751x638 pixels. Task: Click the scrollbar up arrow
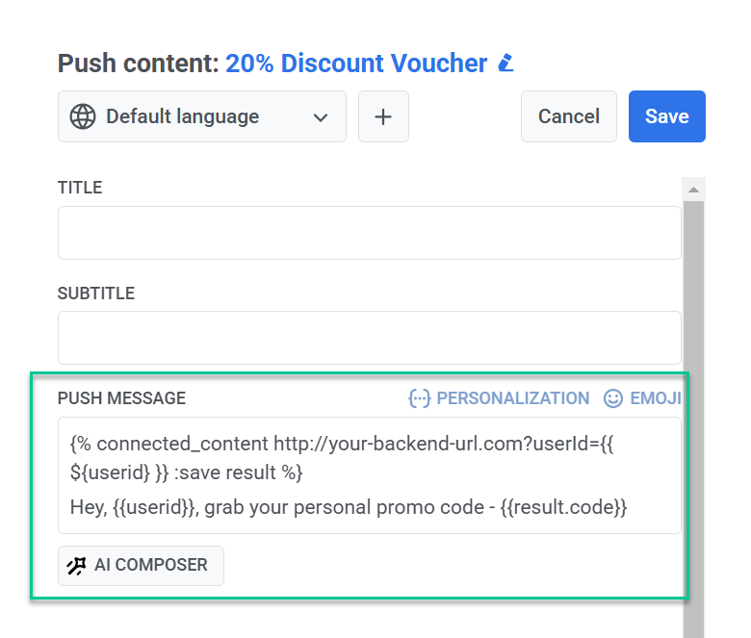[x=693, y=187]
